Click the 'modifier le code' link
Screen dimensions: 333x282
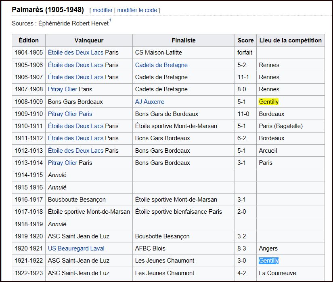coord(137,10)
